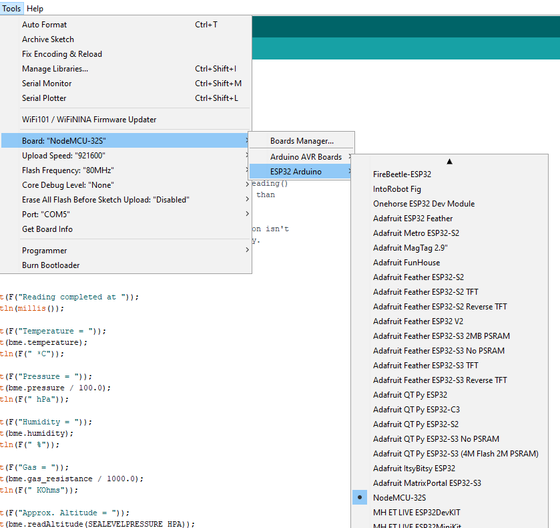This screenshot has width=560, height=528.
Task: Pick Adafruit Feather ESP32-S3 No PSRAM
Action: point(450,351)
